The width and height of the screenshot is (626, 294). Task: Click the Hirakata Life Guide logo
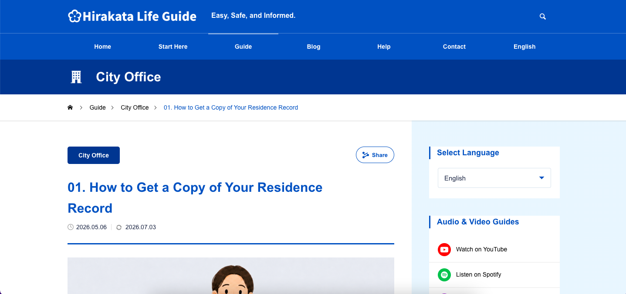click(132, 16)
